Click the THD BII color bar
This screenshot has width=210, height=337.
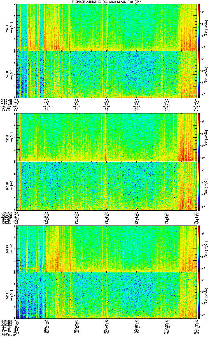(199, 185)
